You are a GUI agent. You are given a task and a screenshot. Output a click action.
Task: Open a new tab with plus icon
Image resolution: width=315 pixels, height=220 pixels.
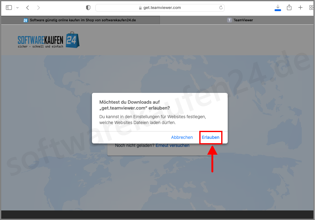coord(300,8)
